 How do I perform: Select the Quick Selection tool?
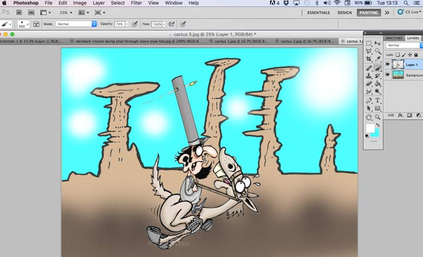(378, 51)
